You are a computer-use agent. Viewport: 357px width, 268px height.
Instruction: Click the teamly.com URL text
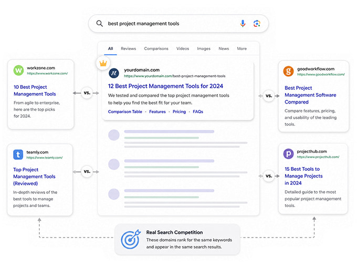coord(45,158)
